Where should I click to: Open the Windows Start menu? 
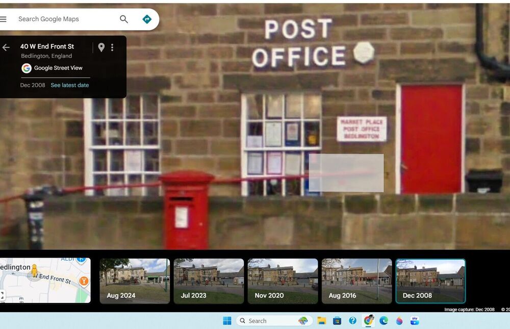point(227,321)
